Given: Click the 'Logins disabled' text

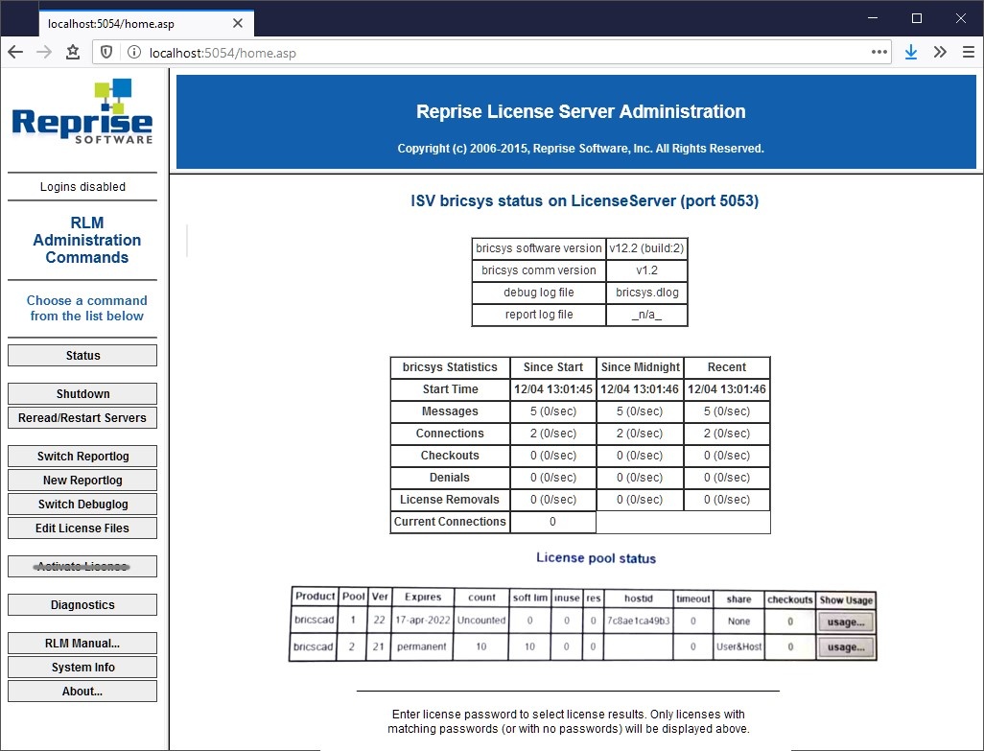Looking at the screenshot, I should click(x=82, y=186).
